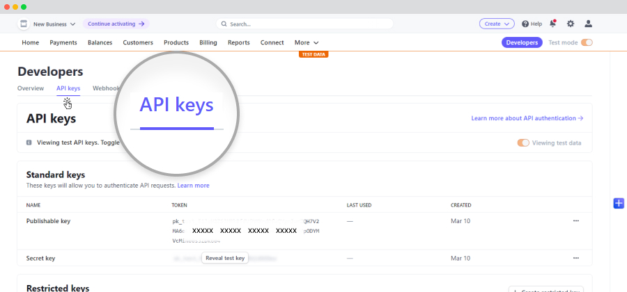Focus the Search field
Image resolution: width=627 pixels, height=292 pixels.
pyautogui.click(x=304, y=24)
